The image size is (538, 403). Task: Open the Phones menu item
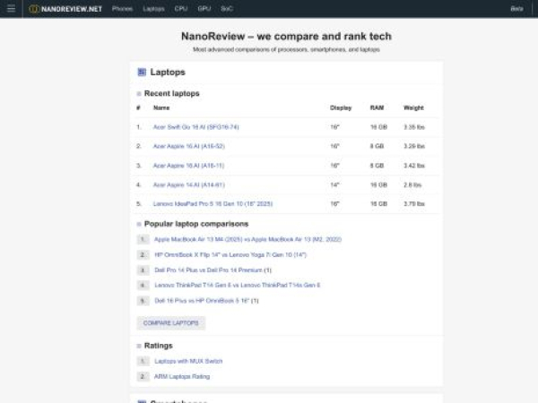tap(122, 9)
